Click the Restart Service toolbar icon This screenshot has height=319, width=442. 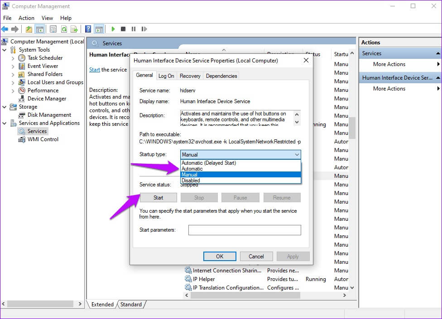pos(144,29)
